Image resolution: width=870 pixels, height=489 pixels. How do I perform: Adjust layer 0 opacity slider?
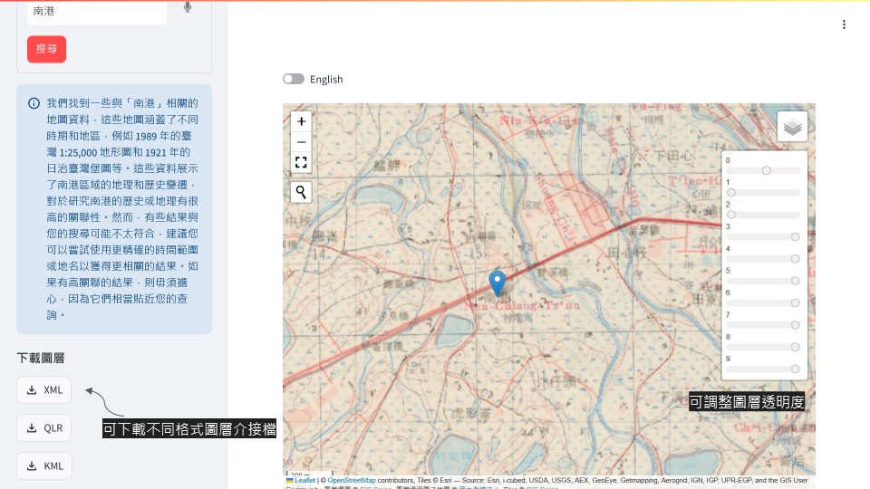767,170
